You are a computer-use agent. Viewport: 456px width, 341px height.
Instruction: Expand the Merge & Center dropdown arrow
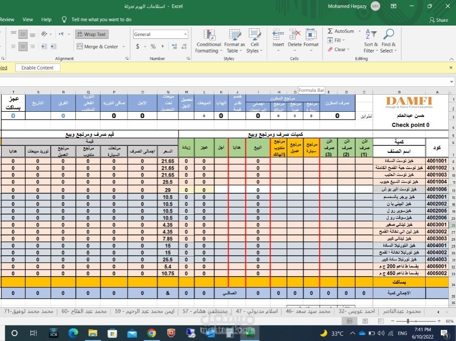(x=124, y=46)
